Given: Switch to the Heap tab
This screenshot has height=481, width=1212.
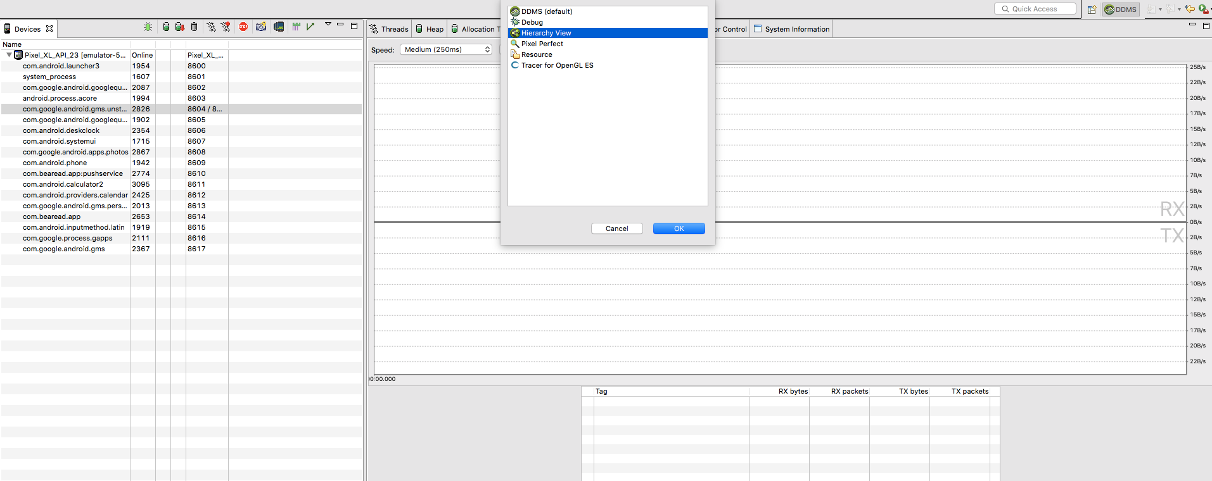Looking at the screenshot, I should [430, 29].
